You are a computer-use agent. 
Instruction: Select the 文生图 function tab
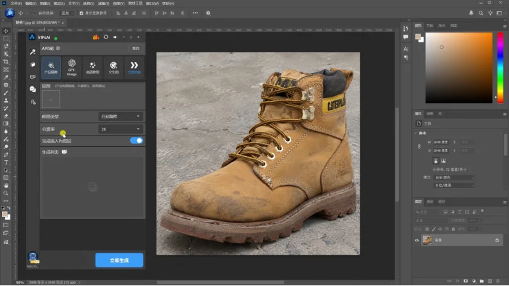113,67
